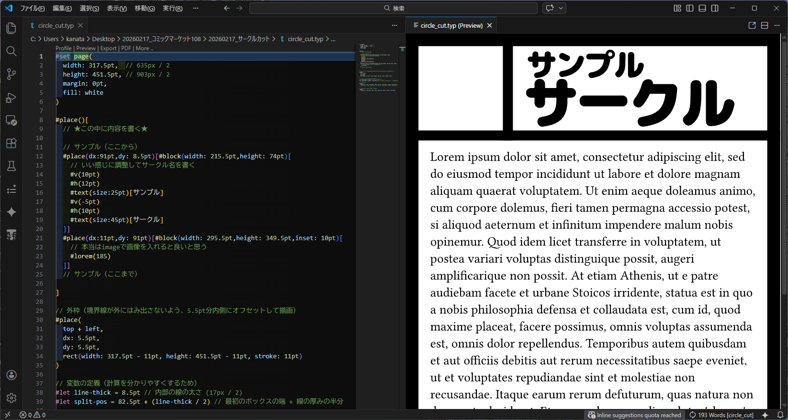Open the Run and Debug view

11,98
